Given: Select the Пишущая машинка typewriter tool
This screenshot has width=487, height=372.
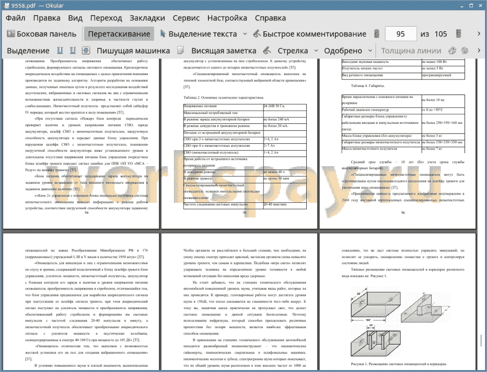Looking at the screenshot, I should (x=133, y=51).
